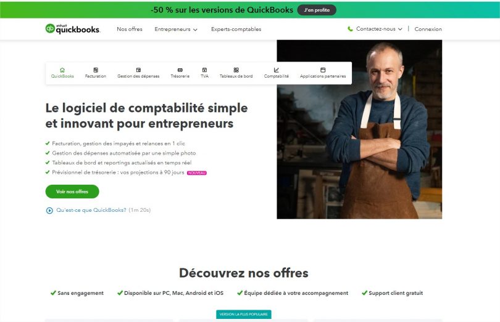Open the Applications partenaires icon
Image resolution: width=500 pixels, height=322 pixels.
[x=323, y=70]
